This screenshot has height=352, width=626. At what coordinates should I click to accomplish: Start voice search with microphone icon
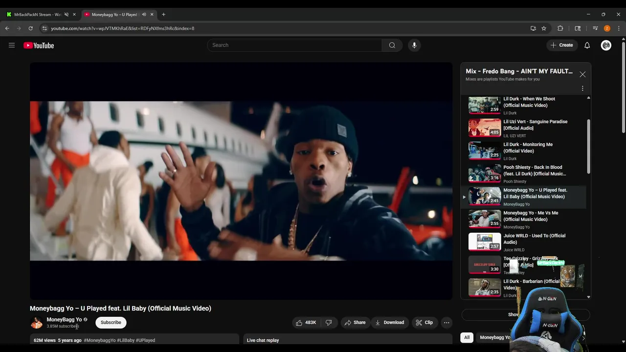tap(414, 45)
